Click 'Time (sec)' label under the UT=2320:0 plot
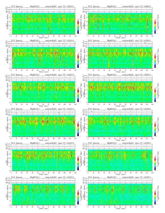 [x=44, y=208]
